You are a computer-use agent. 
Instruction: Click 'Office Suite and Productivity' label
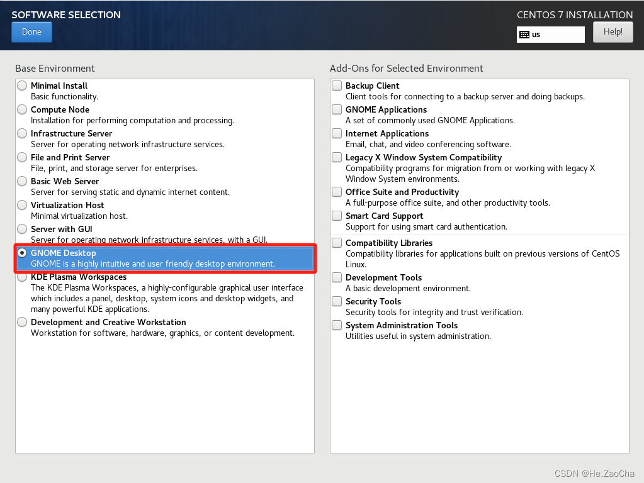point(402,192)
